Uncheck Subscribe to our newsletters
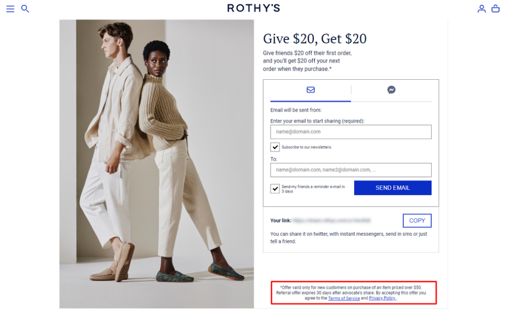 pyautogui.click(x=275, y=147)
